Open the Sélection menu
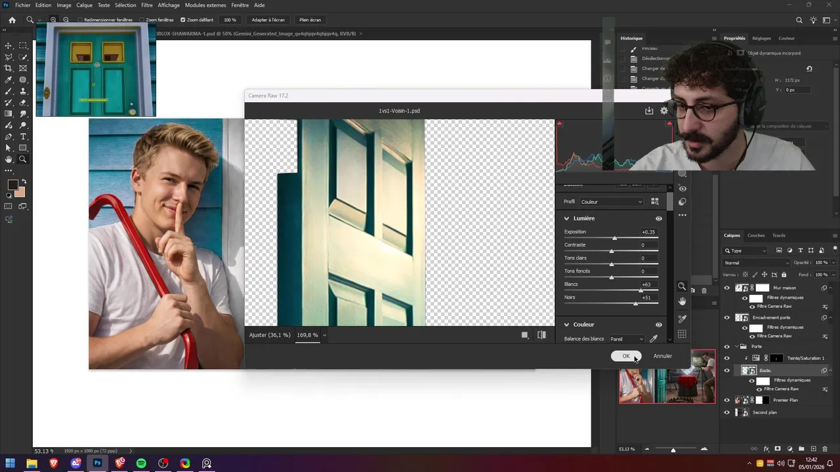840x472 pixels. pyautogui.click(x=125, y=5)
